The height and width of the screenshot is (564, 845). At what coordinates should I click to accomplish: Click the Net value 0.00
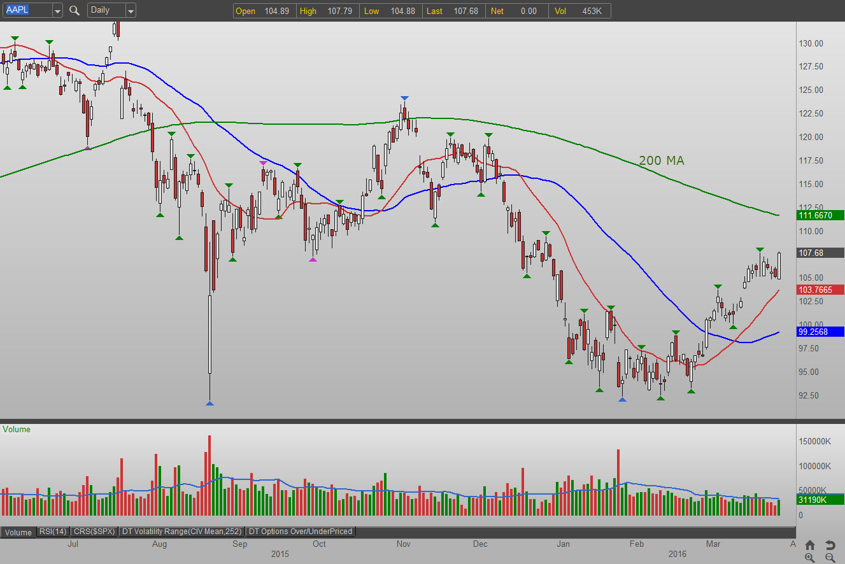click(x=529, y=11)
